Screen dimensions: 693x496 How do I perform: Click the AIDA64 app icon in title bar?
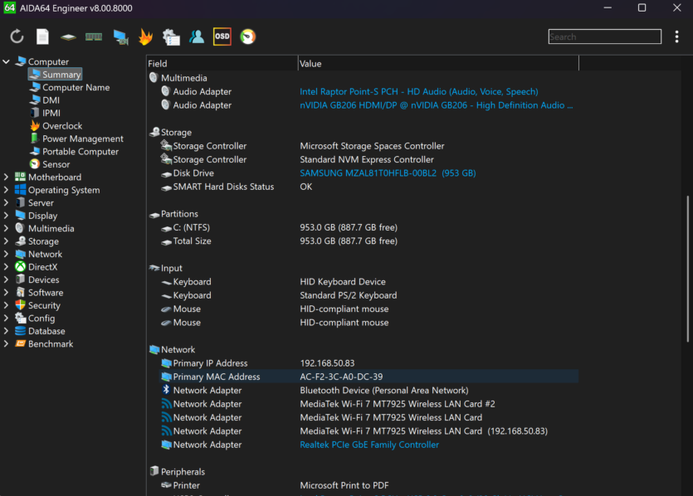pos(9,8)
